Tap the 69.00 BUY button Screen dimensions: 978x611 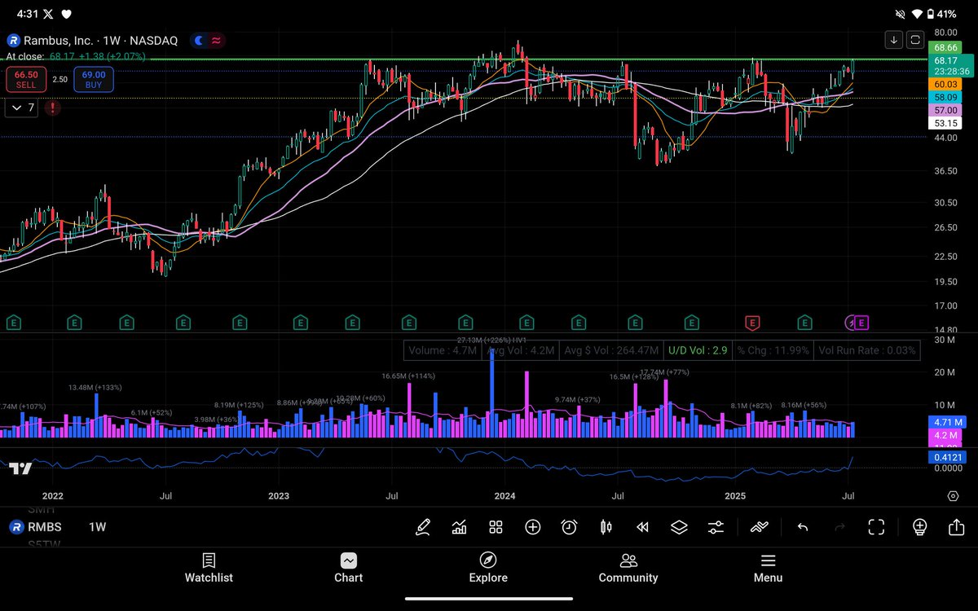[x=94, y=79]
